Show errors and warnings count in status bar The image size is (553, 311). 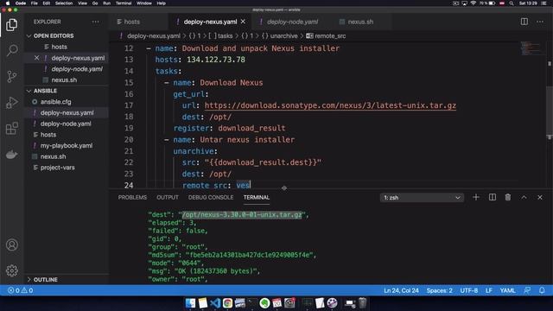click(20, 290)
